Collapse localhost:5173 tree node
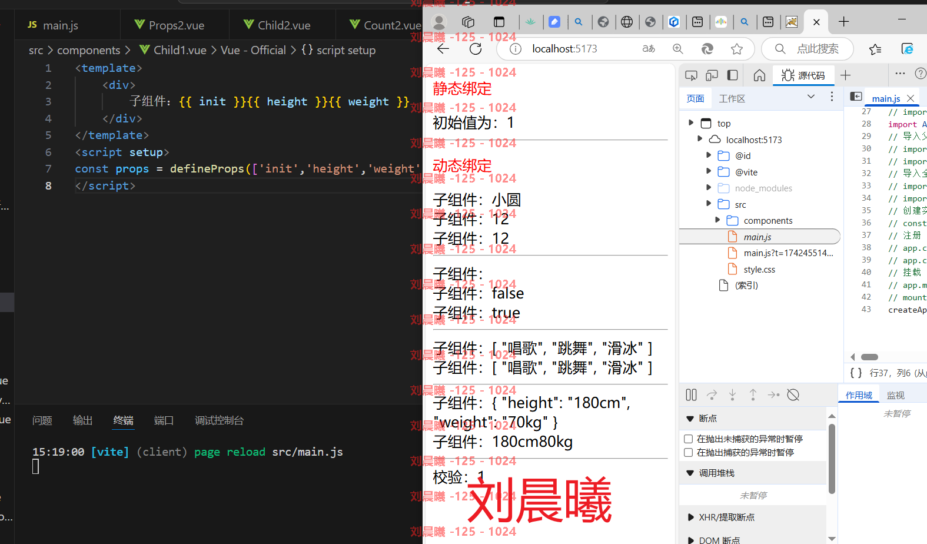927x544 pixels. pos(700,139)
